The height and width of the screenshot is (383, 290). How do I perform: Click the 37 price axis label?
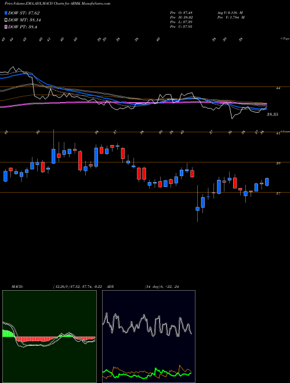click(x=278, y=194)
